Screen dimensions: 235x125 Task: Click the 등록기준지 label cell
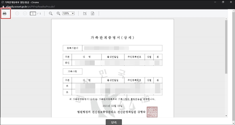[72, 48]
